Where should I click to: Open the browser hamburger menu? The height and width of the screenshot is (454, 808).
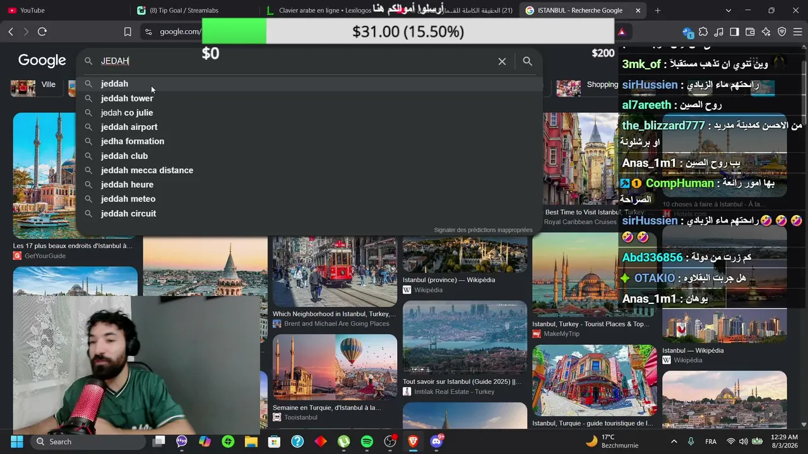(797, 32)
